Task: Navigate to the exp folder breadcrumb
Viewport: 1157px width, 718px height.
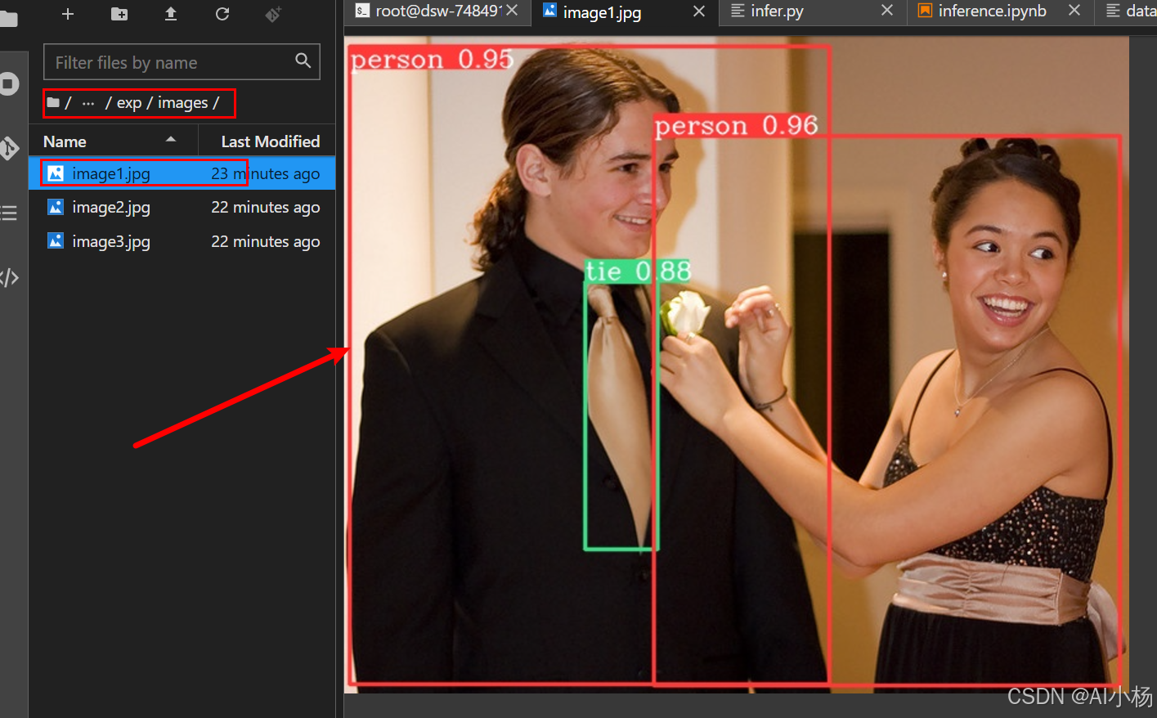Action: 128,103
